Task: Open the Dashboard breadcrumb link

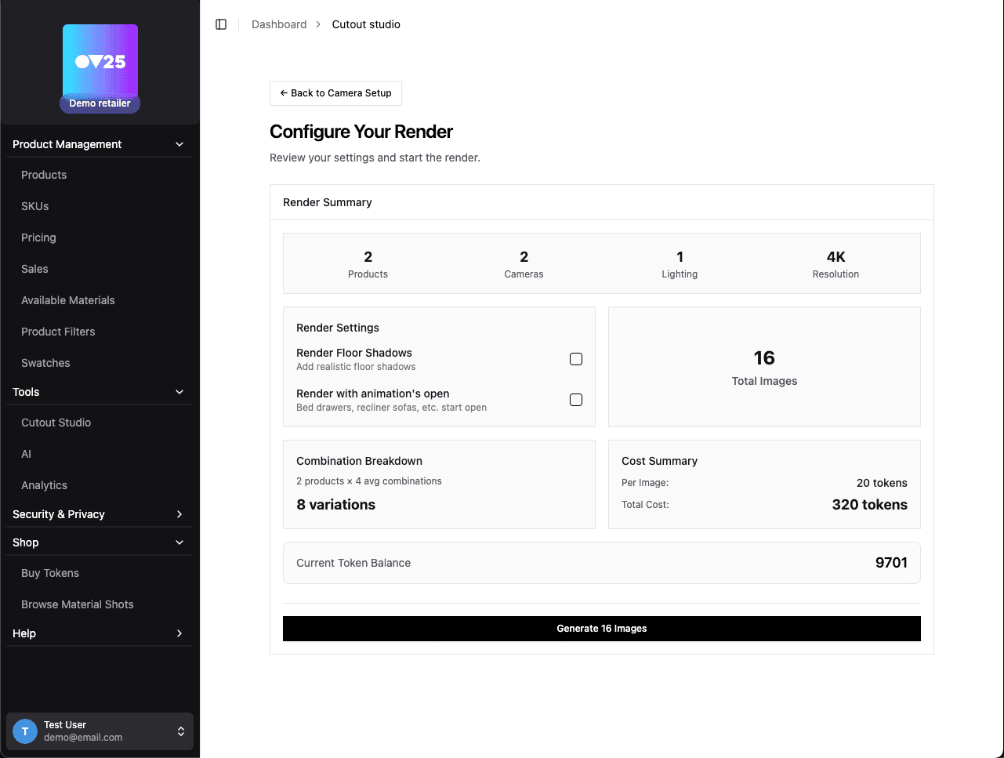Action: [279, 24]
